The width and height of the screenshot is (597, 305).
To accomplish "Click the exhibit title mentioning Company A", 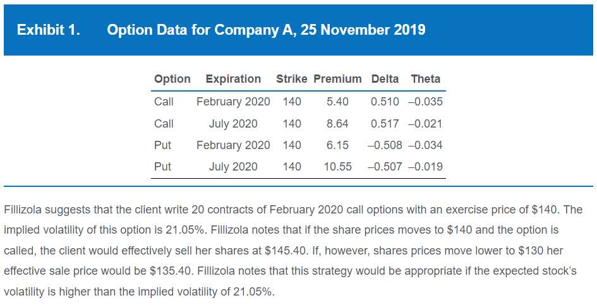I will tap(266, 30).
